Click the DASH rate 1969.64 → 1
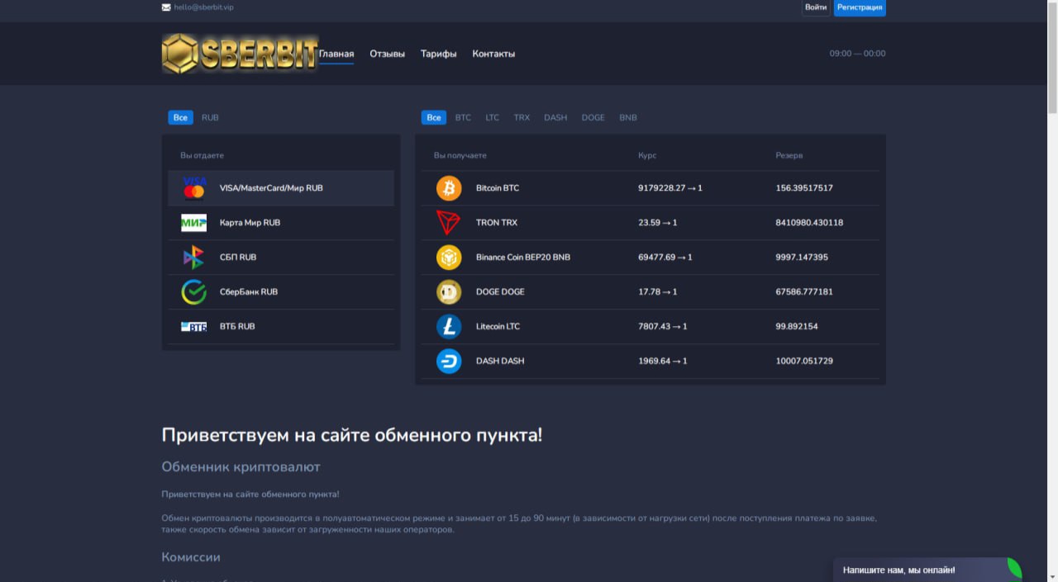 coord(663,362)
